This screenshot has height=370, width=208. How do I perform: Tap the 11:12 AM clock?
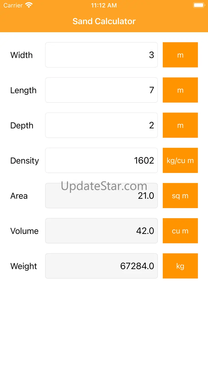point(104,5)
